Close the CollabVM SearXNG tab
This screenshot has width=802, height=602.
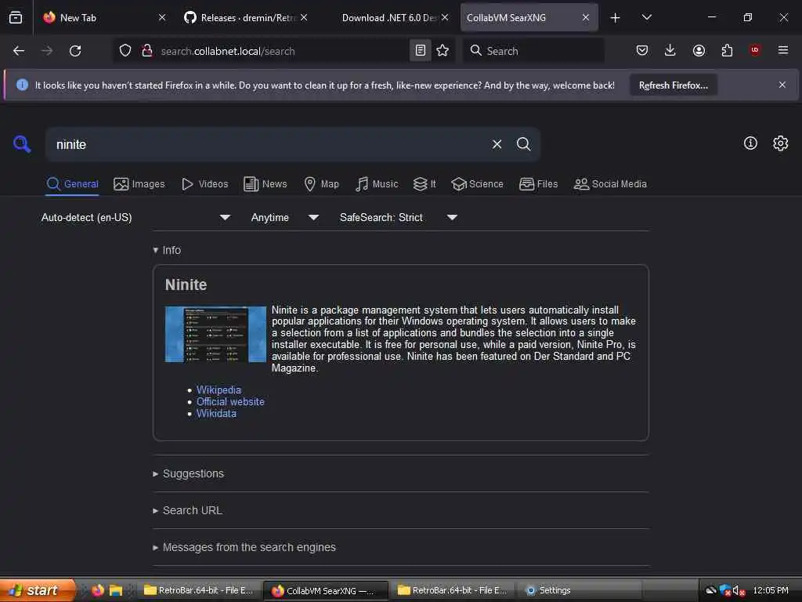click(586, 18)
